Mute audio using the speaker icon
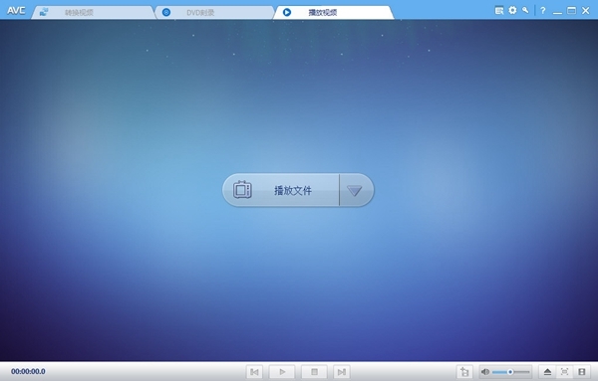 (x=485, y=372)
